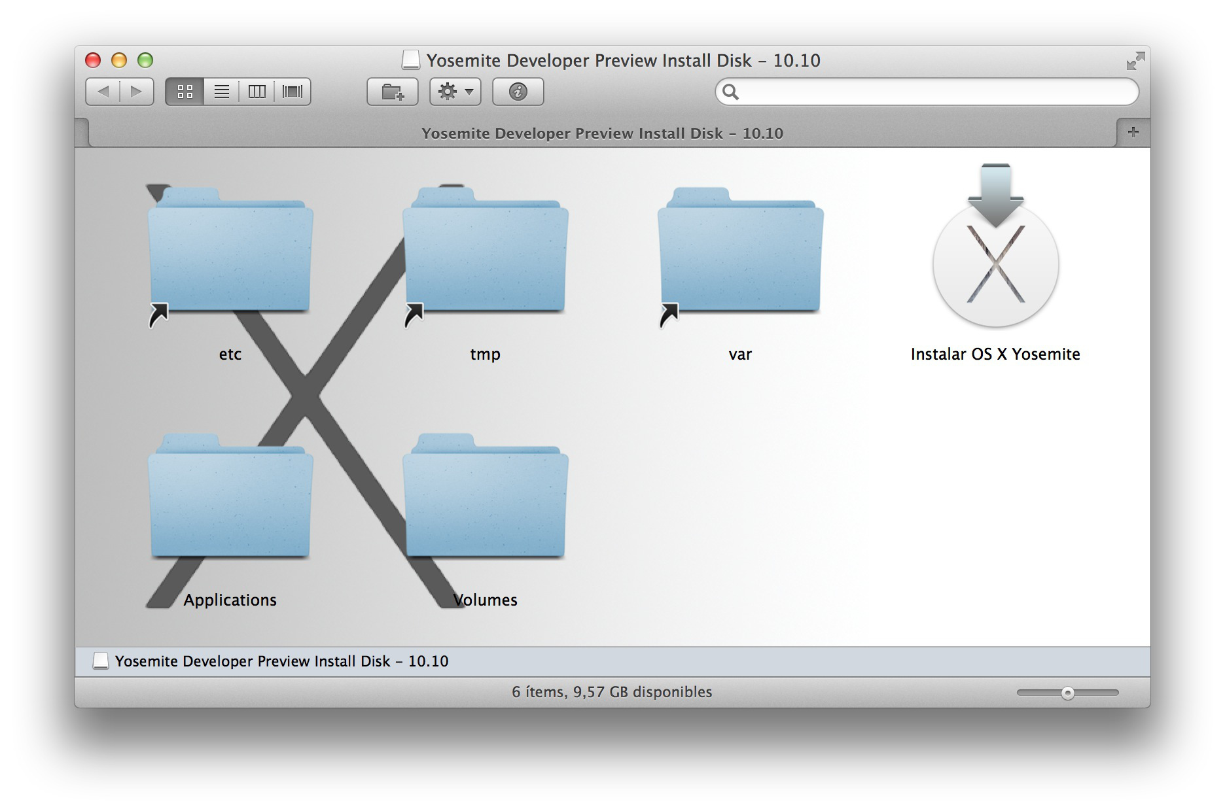Close the Finder window with red button

[93, 60]
